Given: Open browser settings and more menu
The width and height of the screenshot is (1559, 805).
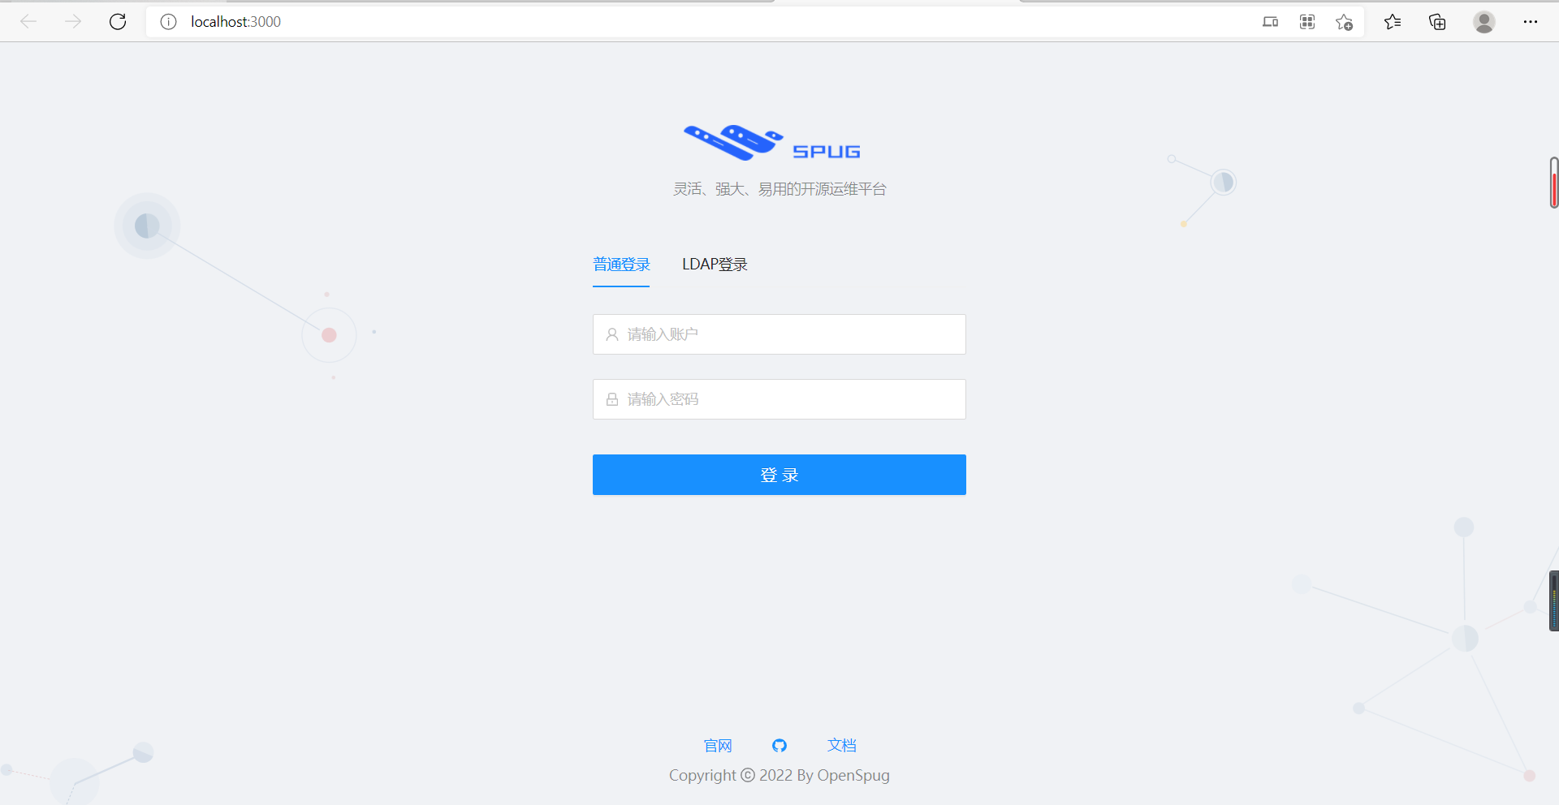Looking at the screenshot, I should (x=1531, y=22).
